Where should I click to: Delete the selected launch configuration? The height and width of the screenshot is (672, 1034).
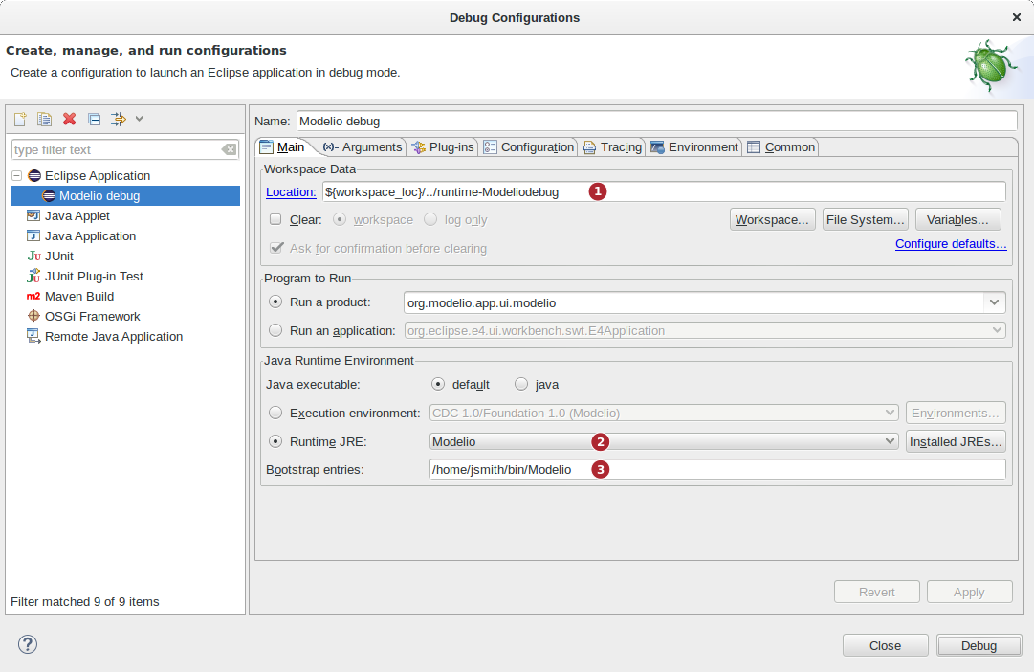[x=69, y=119]
